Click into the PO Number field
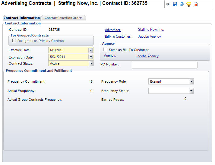The image size is (215, 165). (164, 65)
